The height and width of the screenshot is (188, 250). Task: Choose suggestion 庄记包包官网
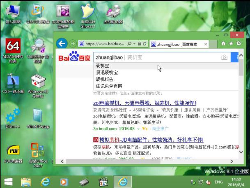tap(166, 86)
